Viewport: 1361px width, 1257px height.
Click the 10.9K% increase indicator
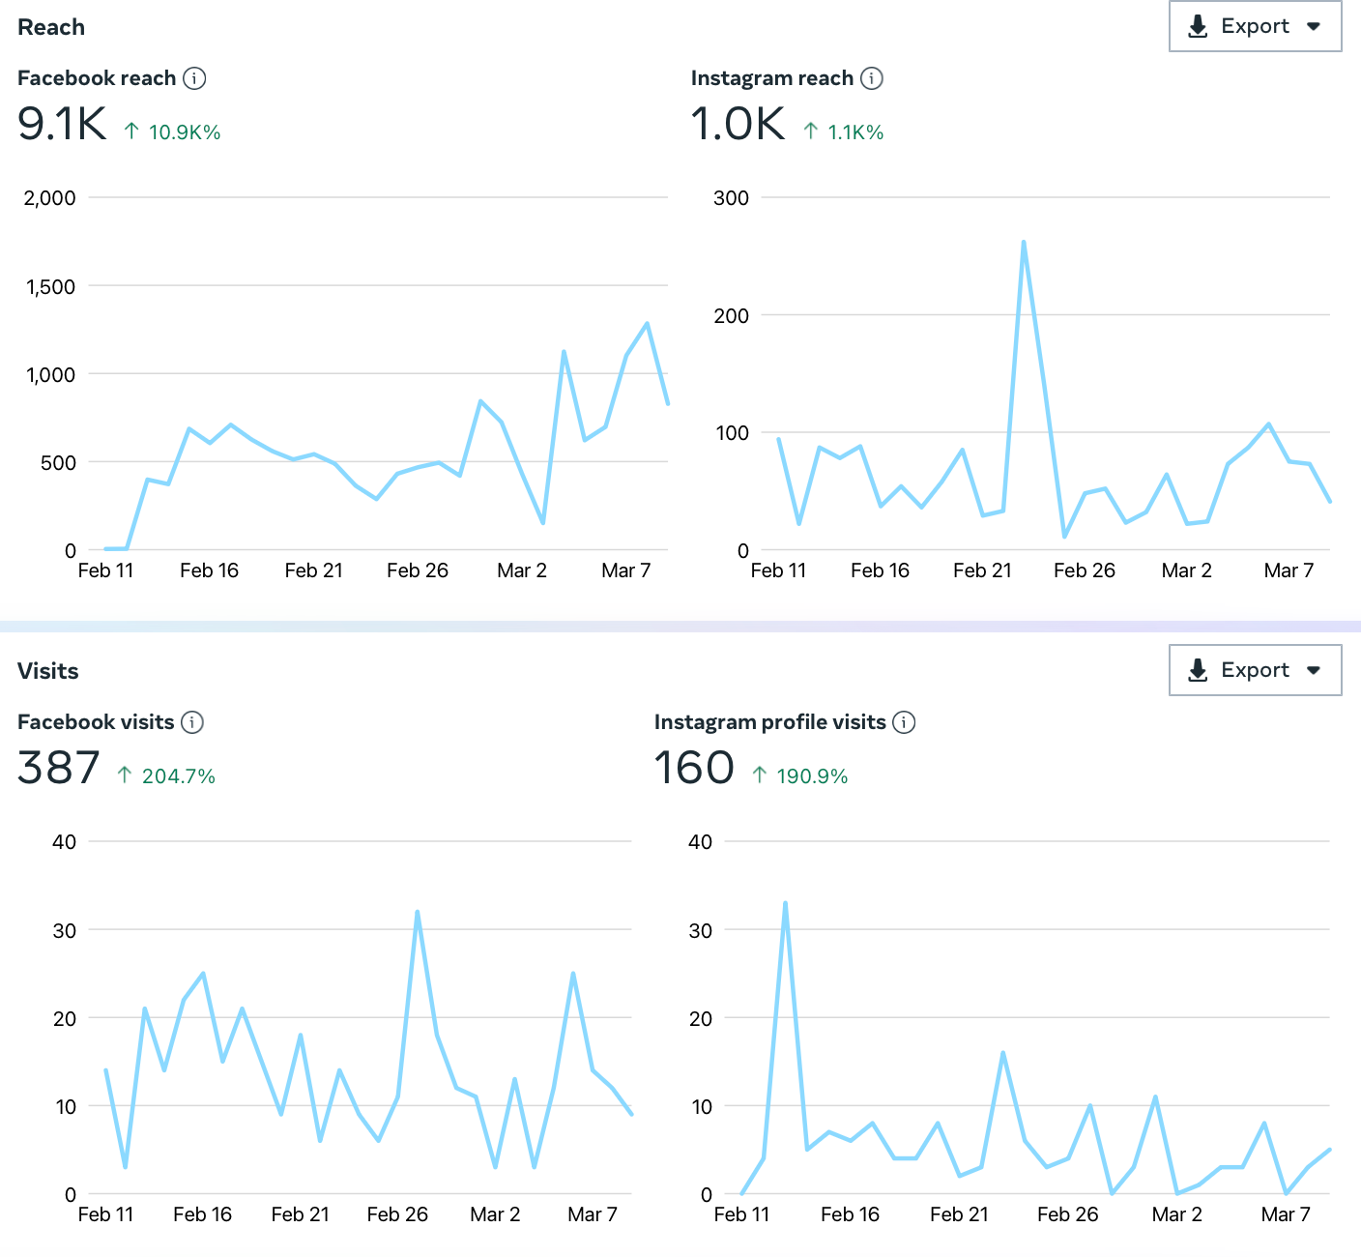click(x=173, y=132)
